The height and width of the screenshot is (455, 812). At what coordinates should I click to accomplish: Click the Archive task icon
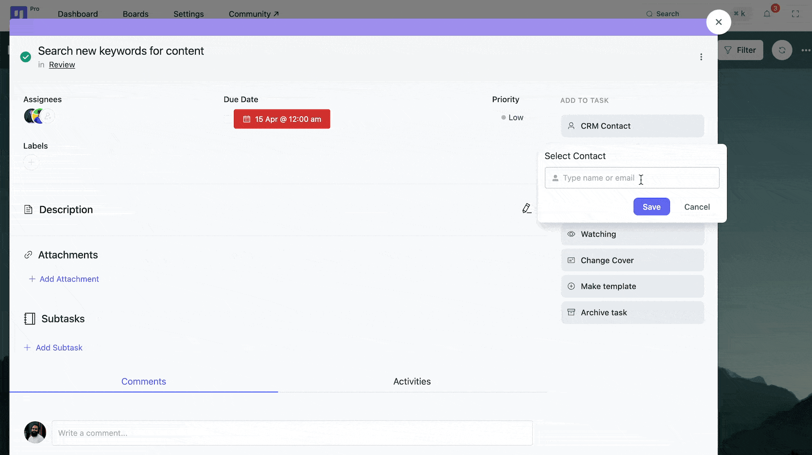coord(571,312)
